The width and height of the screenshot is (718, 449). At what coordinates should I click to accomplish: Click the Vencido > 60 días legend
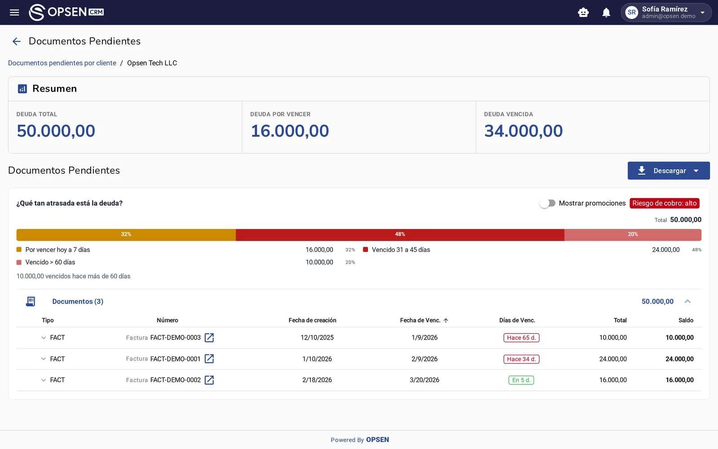pos(50,262)
